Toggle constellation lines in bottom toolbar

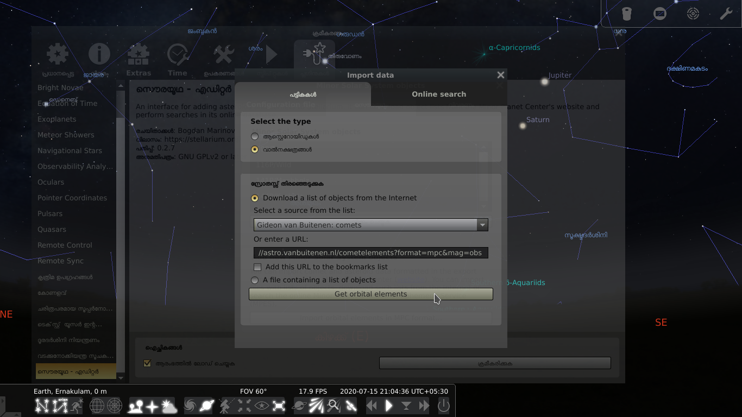tap(42, 406)
